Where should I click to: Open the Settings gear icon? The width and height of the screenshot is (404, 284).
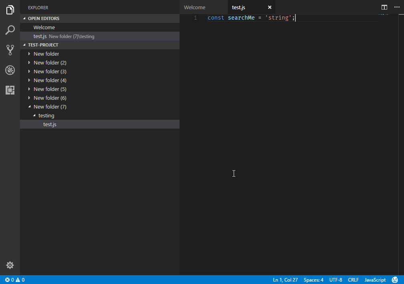coord(10,265)
